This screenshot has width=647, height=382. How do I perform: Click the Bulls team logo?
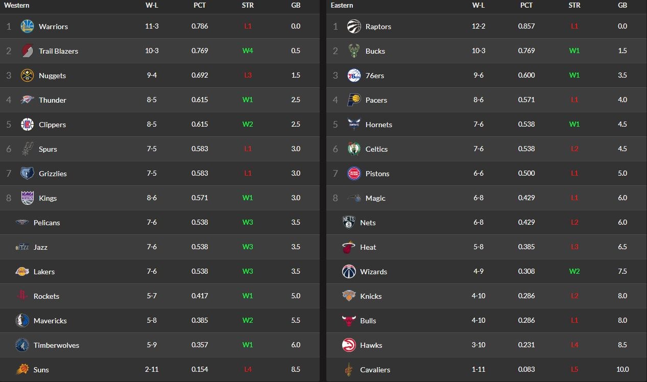click(x=349, y=321)
